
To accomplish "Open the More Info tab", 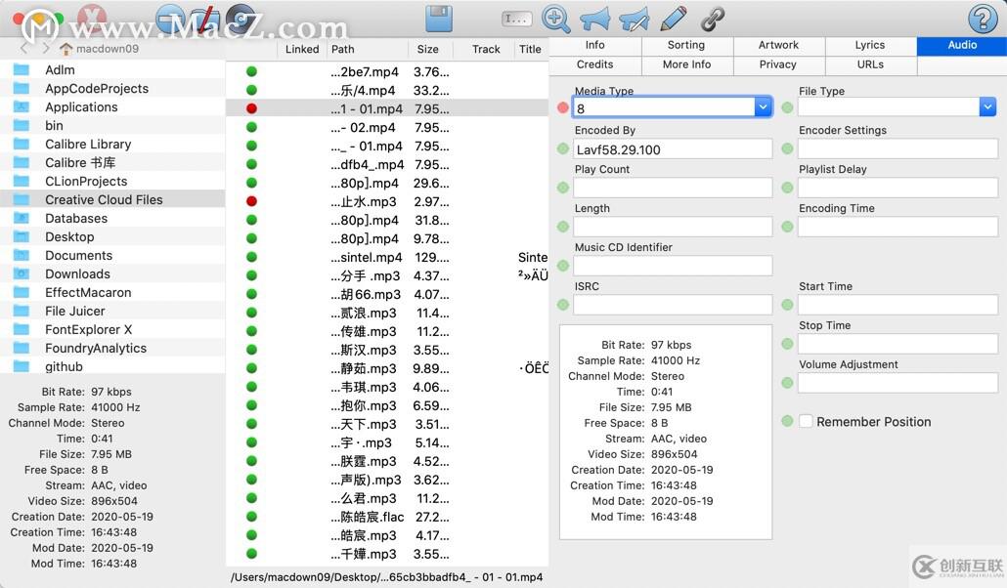I will 686,64.
